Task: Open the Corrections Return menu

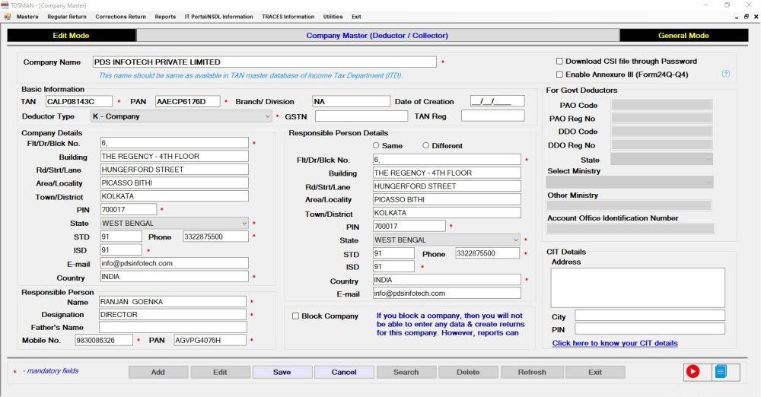Action: click(120, 17)
